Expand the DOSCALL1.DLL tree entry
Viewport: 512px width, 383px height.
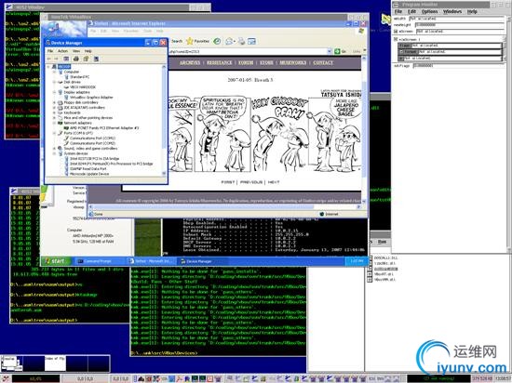click(370, 258)
